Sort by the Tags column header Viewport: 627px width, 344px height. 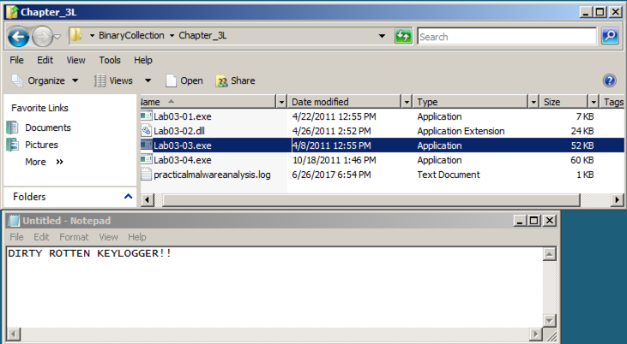(x=613, y=102)
